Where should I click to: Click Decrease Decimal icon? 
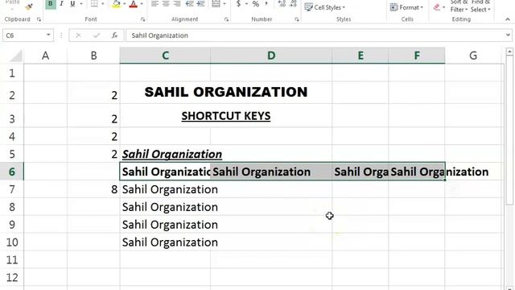pos(293,4)
